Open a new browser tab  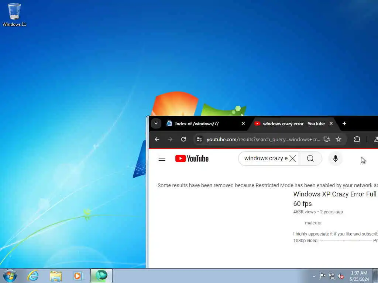344,123
